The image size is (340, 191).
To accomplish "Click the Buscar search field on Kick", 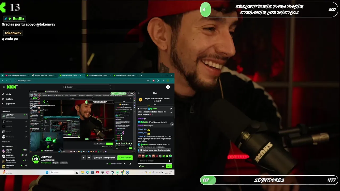I will coord(87,87).
